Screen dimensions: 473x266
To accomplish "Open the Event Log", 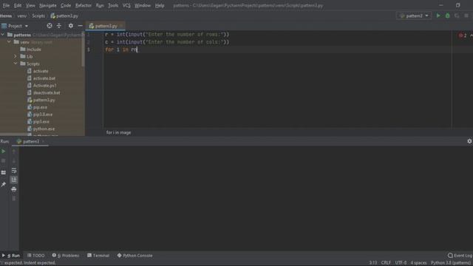I will [460, 256].
